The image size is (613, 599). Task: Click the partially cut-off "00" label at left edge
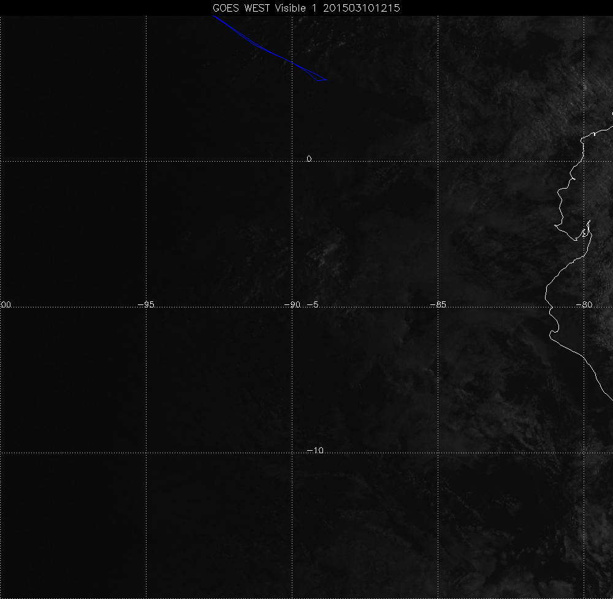tap(6, 304)
